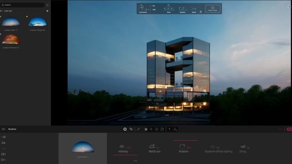Open the filter icon beside Search
292x164 pixels.
[47, 5]
